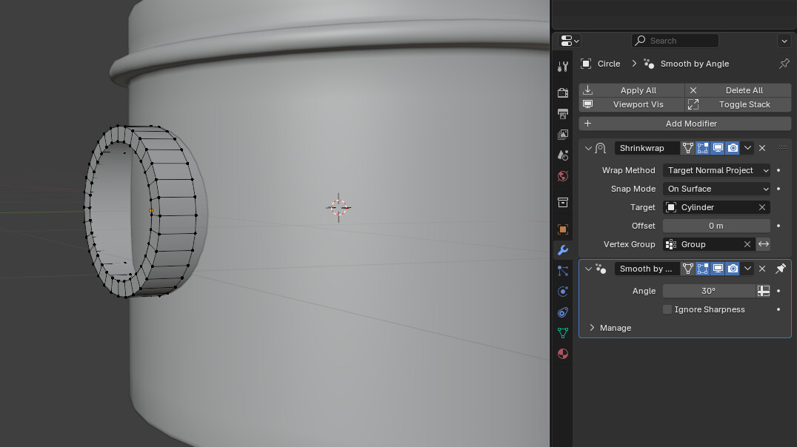Click the Smooth by Angle nodes icon

tap(601, 269)
